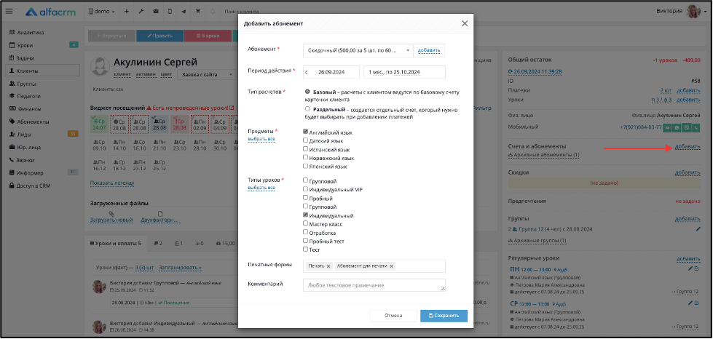713x339 pixels.
Task: Select the Базовый calculation type radio
Action: pyautogui.click(x=307, y=92)
